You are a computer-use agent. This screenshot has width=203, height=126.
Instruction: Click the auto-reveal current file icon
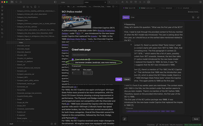(x=35, y=7)
